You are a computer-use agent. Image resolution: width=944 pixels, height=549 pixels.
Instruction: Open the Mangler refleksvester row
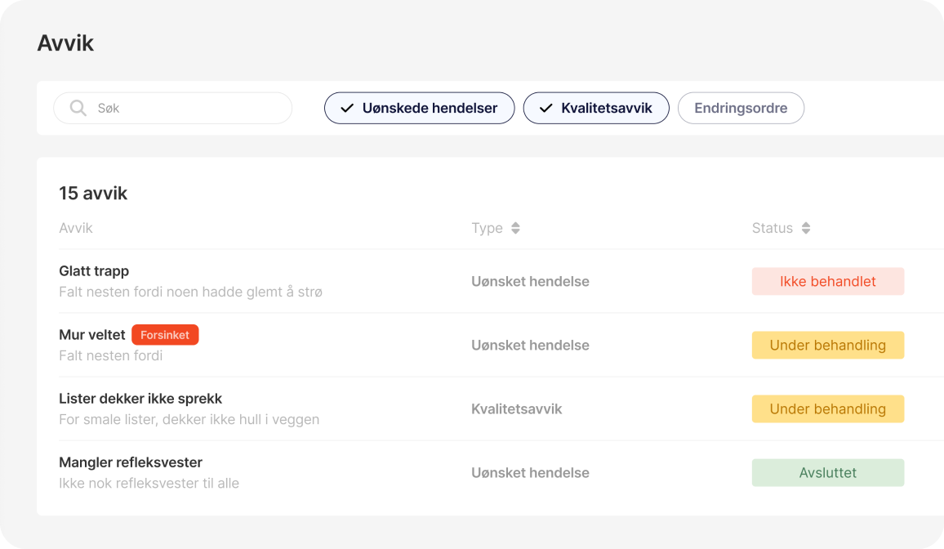(131, 462)
